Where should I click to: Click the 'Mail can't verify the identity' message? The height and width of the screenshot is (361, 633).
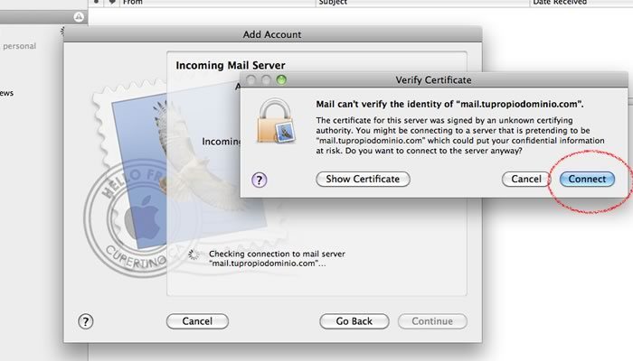(449, 104)
